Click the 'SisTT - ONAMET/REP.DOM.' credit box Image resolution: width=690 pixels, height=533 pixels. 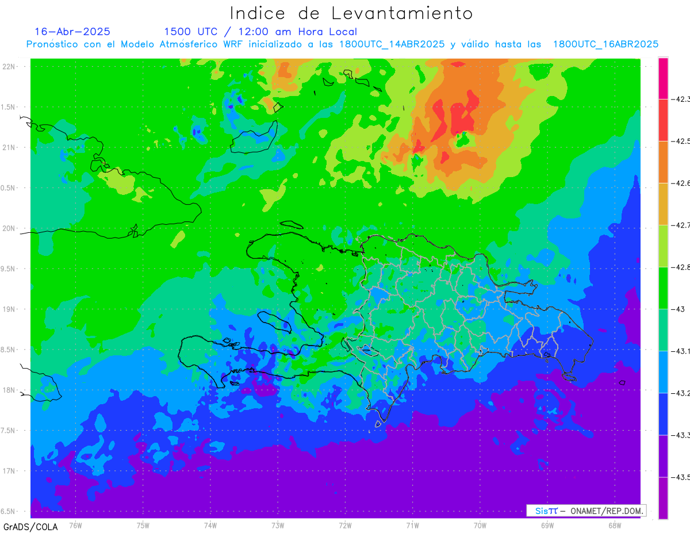coord(586,511)
